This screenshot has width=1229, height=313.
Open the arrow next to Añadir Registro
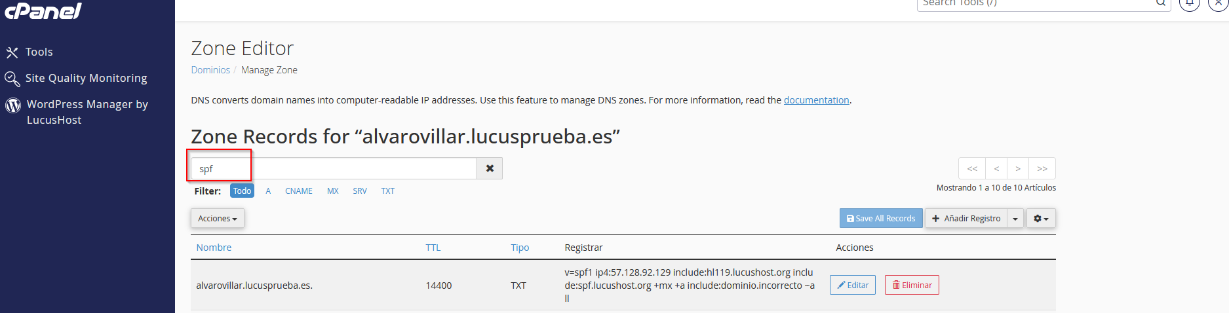pyautogui.click(x=1015, y=218)
